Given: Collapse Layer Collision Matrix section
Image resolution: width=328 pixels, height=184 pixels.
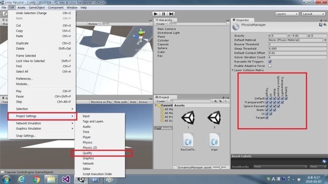Looking at the screenshot, I should click(232, 70).
